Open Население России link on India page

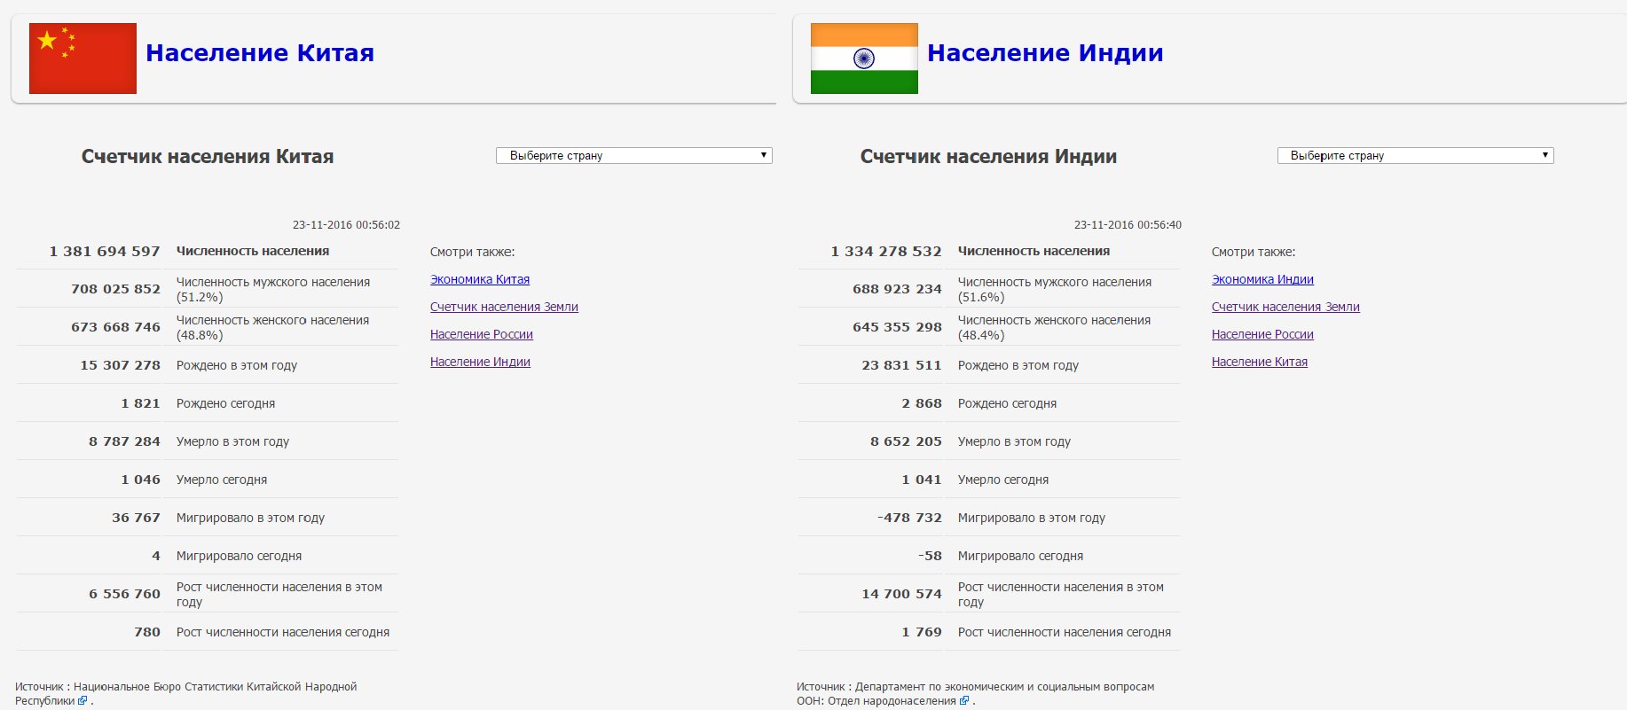click(1262, 334)
